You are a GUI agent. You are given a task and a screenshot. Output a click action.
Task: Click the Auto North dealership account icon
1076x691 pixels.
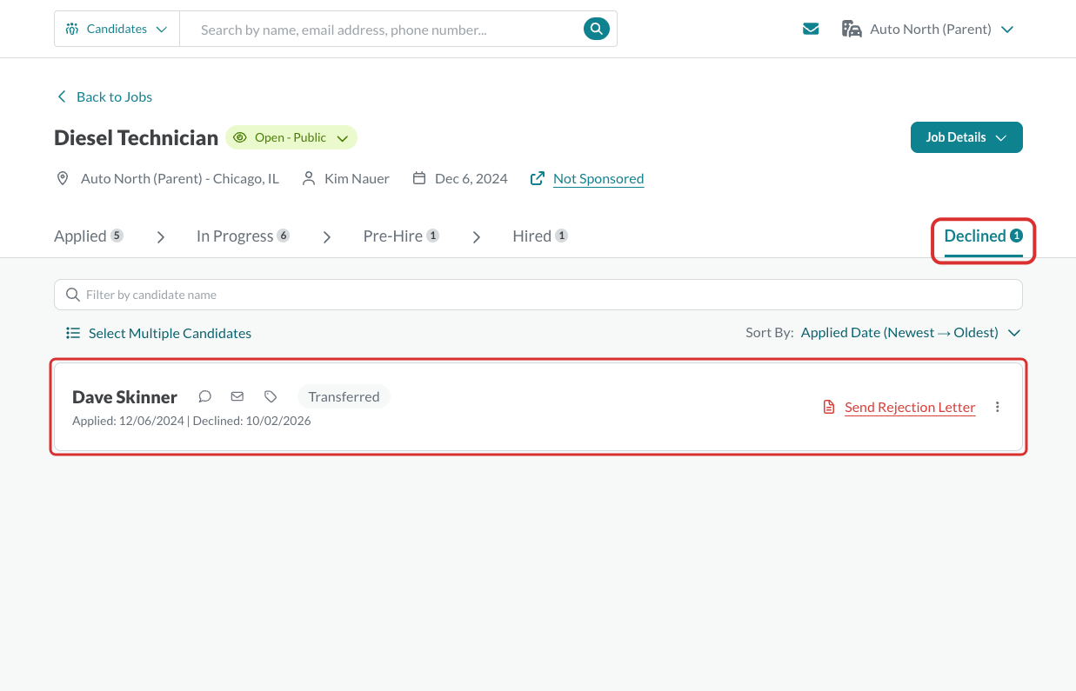point(852,29)
